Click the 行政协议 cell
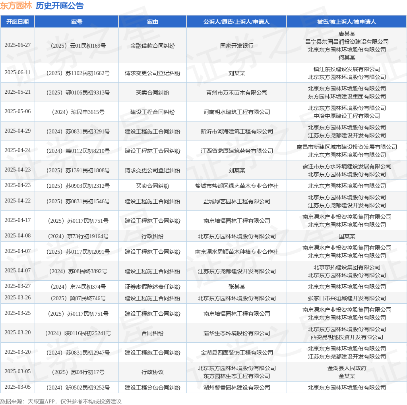 [x=152, y=372]
